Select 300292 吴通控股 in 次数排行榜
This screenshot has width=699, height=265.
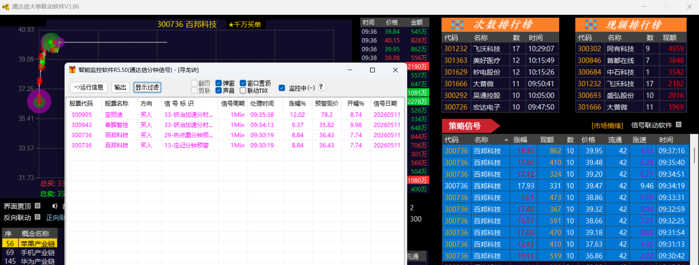pyautogui.click(x=500, y=95)
